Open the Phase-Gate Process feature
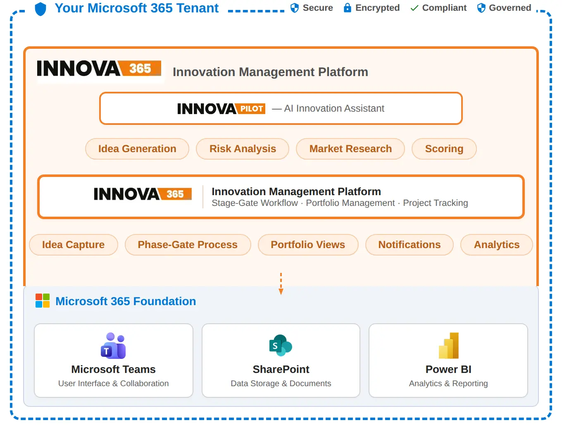562x430 pixels. (x=188, y=245)
